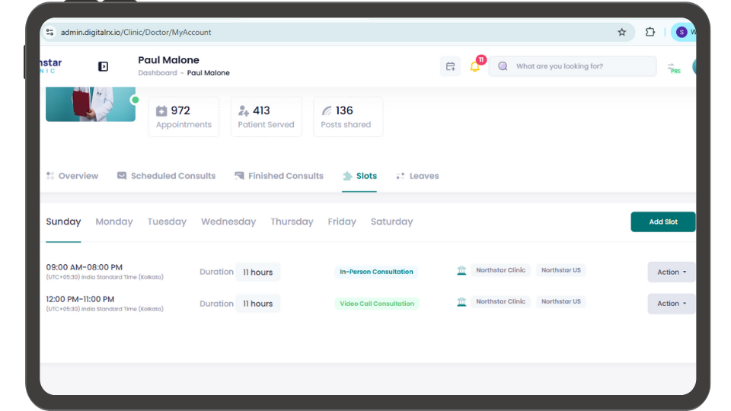
Task: Click the Paul Malone breadcrumb
Action: tap(209, 73)
